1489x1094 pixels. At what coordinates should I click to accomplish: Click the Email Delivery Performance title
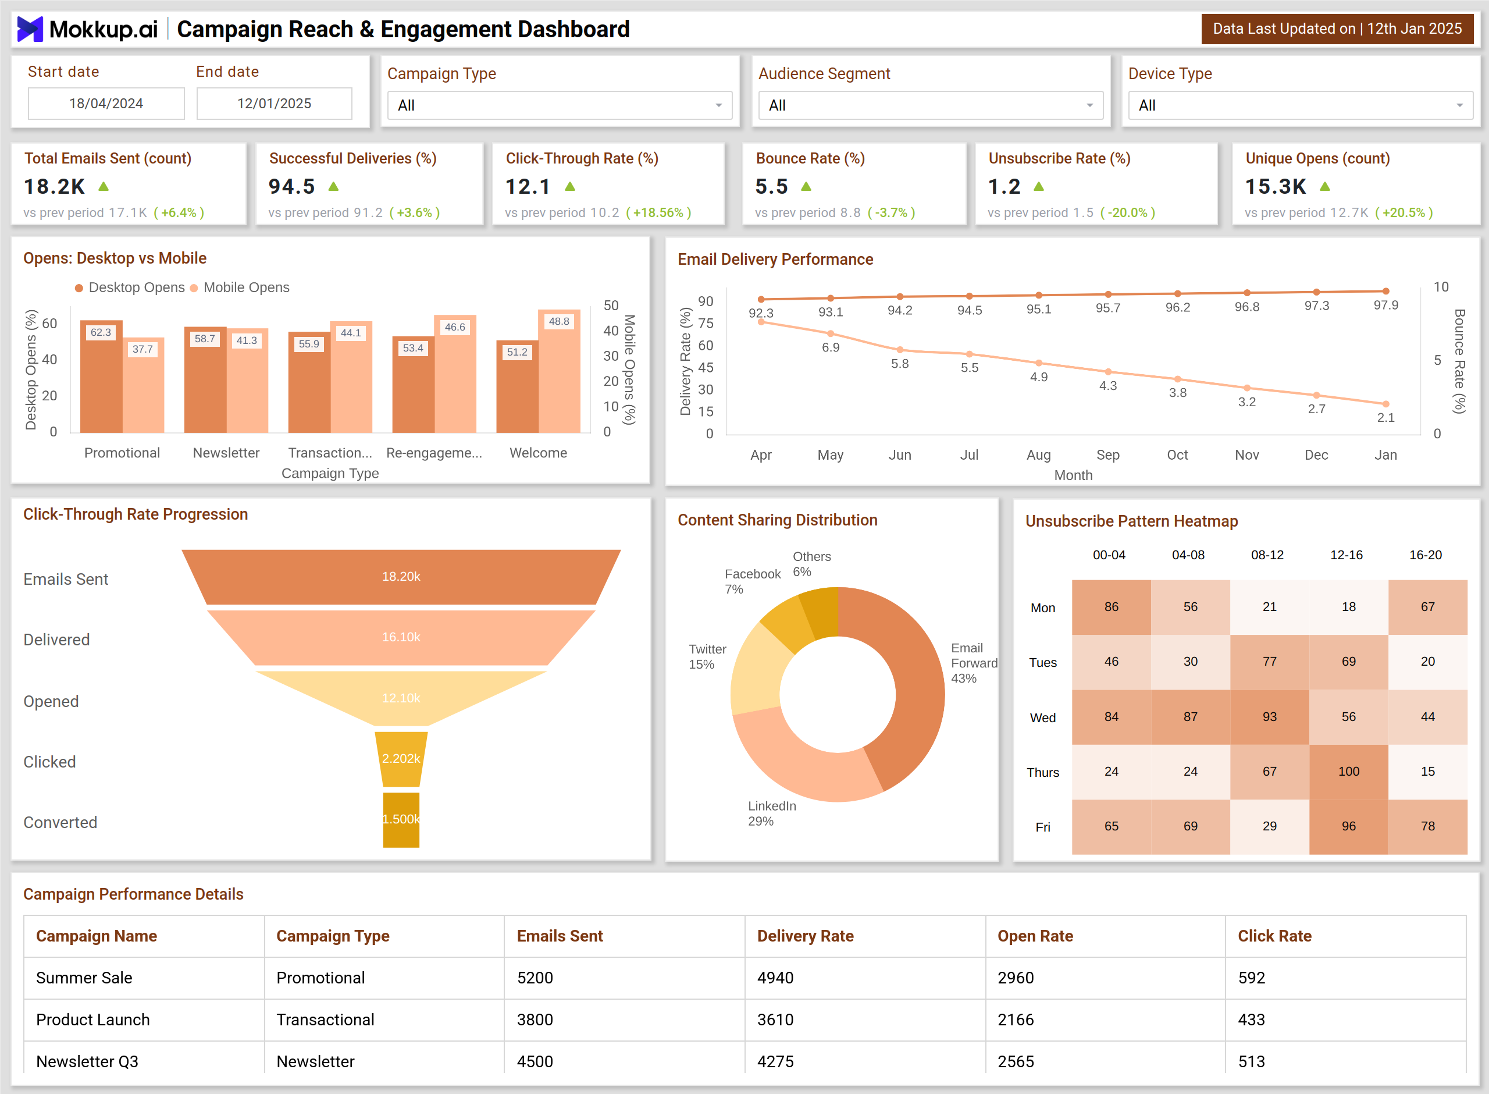(775, 260)
